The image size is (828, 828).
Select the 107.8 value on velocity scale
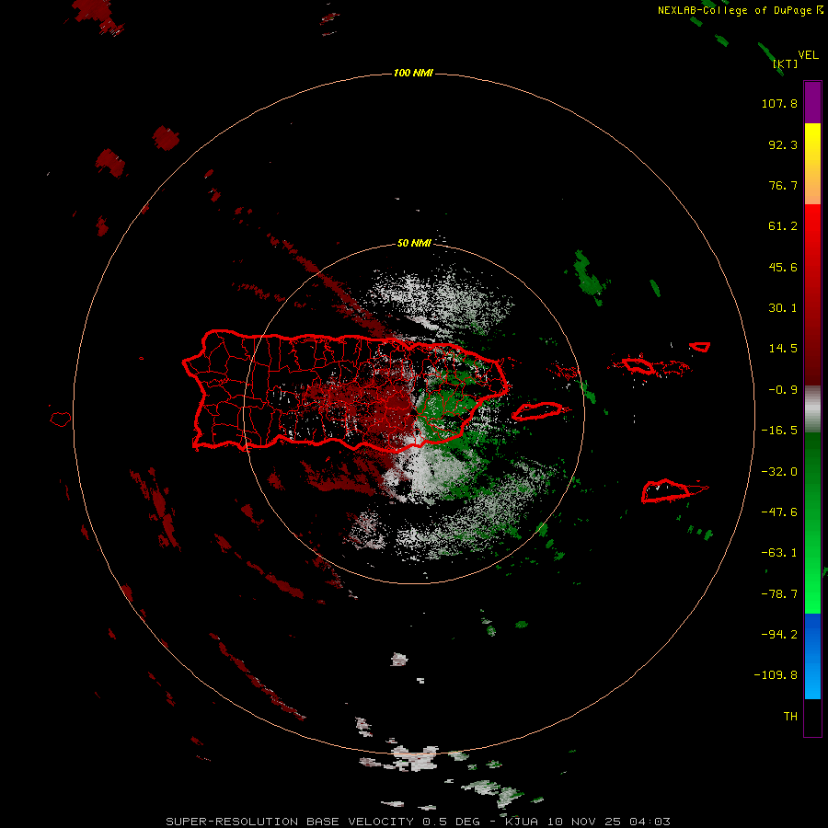click(779, 103)
